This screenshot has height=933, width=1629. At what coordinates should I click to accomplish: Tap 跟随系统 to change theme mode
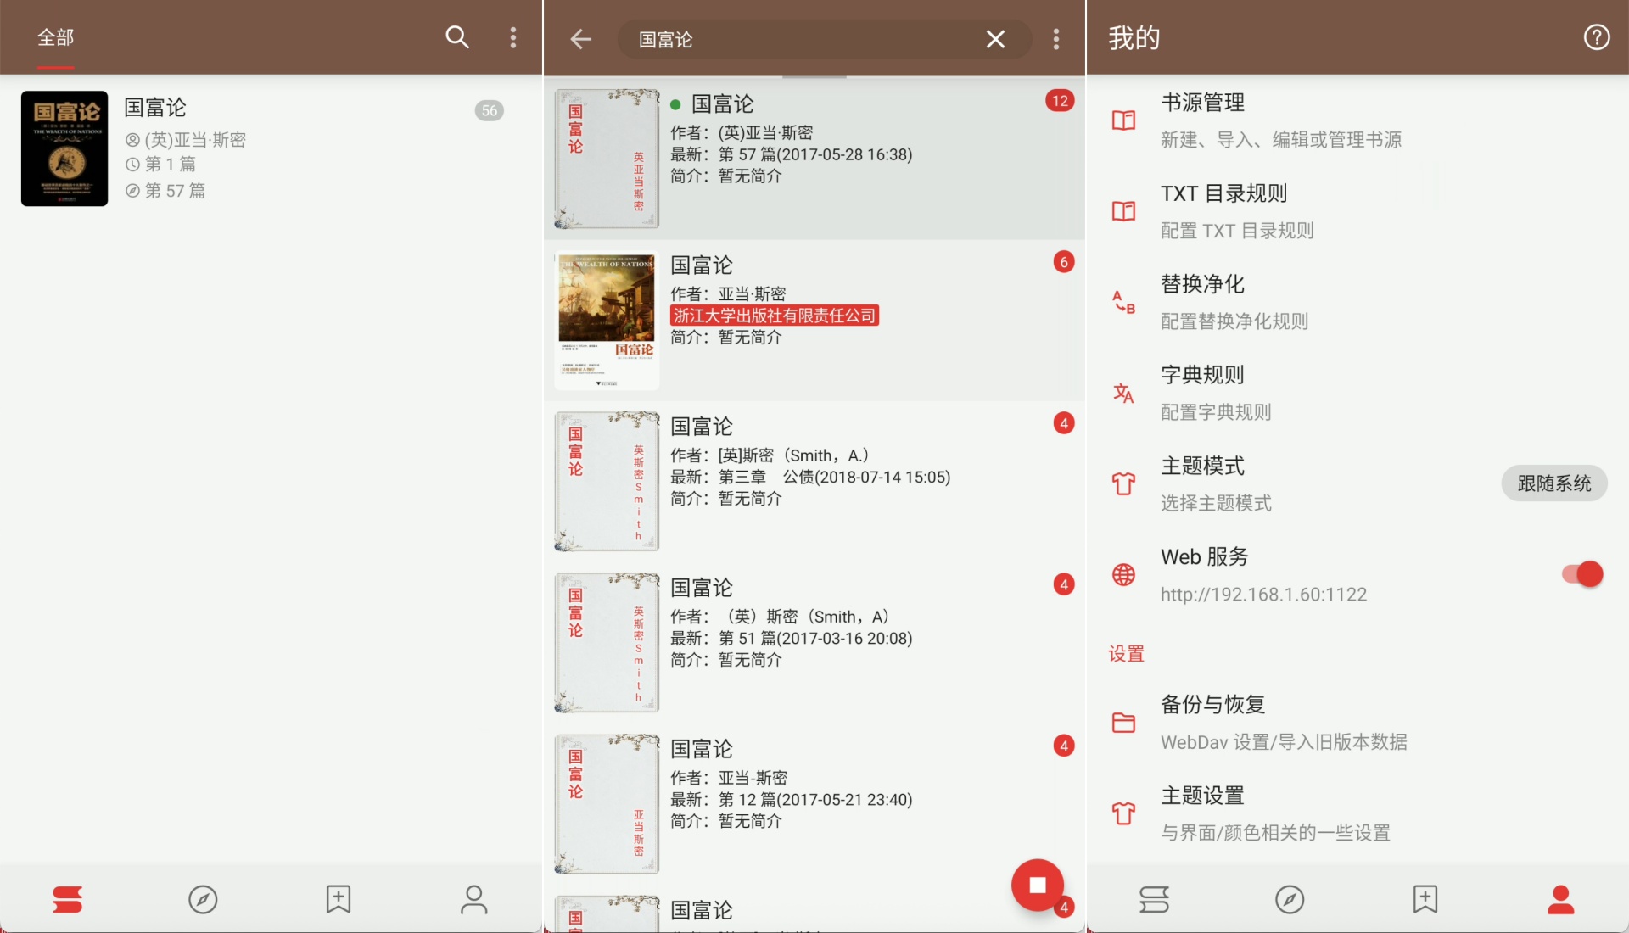[x=1553, y=483]
